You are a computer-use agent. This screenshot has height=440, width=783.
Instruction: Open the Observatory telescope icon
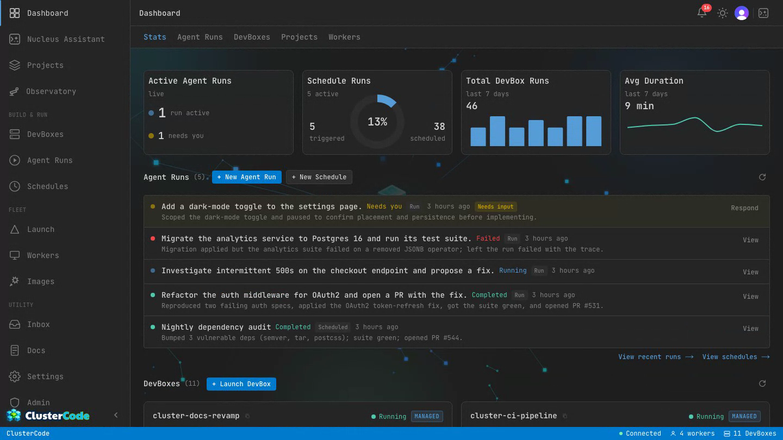14,91
